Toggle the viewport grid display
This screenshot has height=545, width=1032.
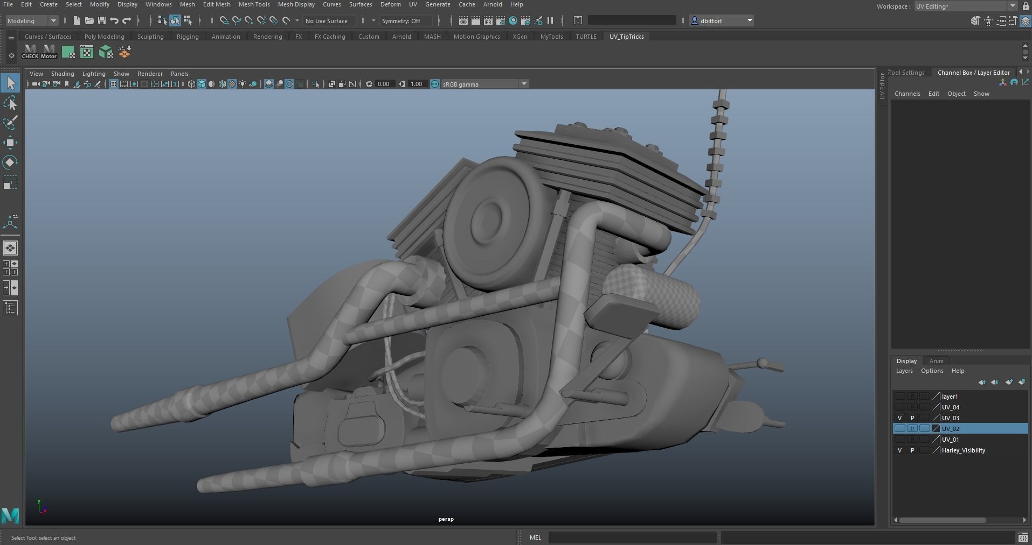point(114,84)
